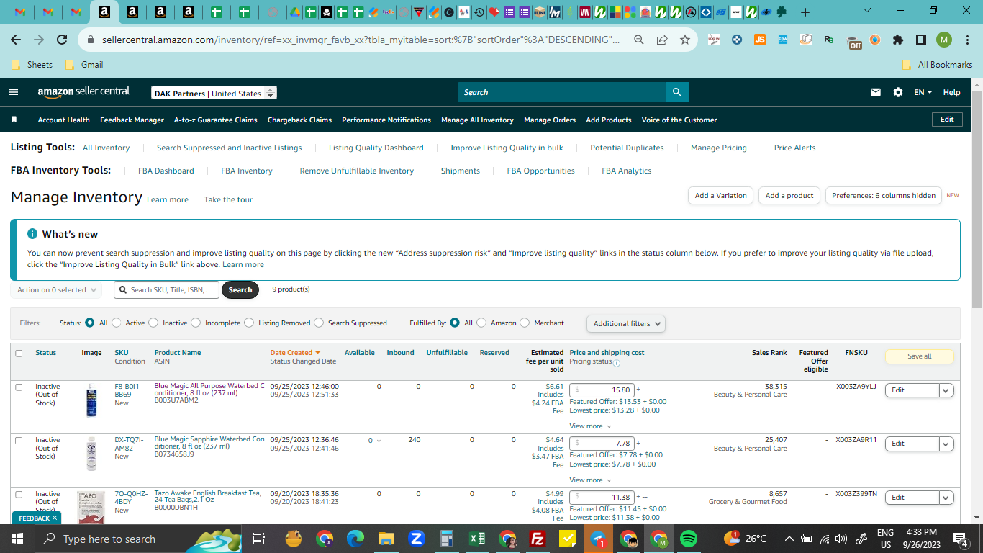Open a new browser tab with plus
983x553 pixels.
tap(805, 12)
